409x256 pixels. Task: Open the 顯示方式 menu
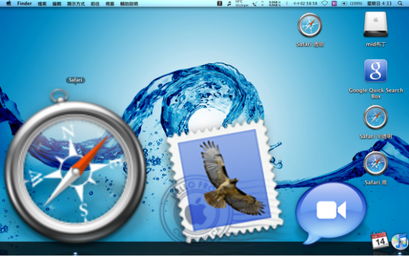click(x=76, y=4)
